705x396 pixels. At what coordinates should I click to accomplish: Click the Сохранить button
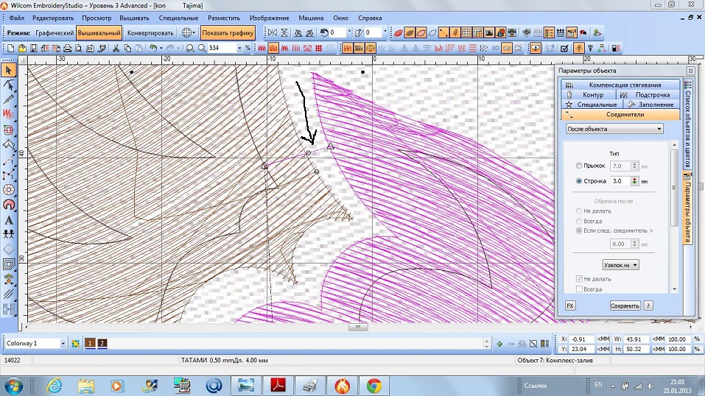pos(625,305)
